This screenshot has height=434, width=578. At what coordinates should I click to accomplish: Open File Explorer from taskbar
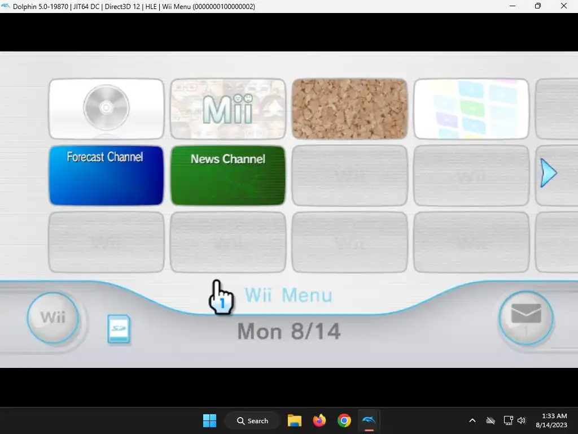click(295, 420)
